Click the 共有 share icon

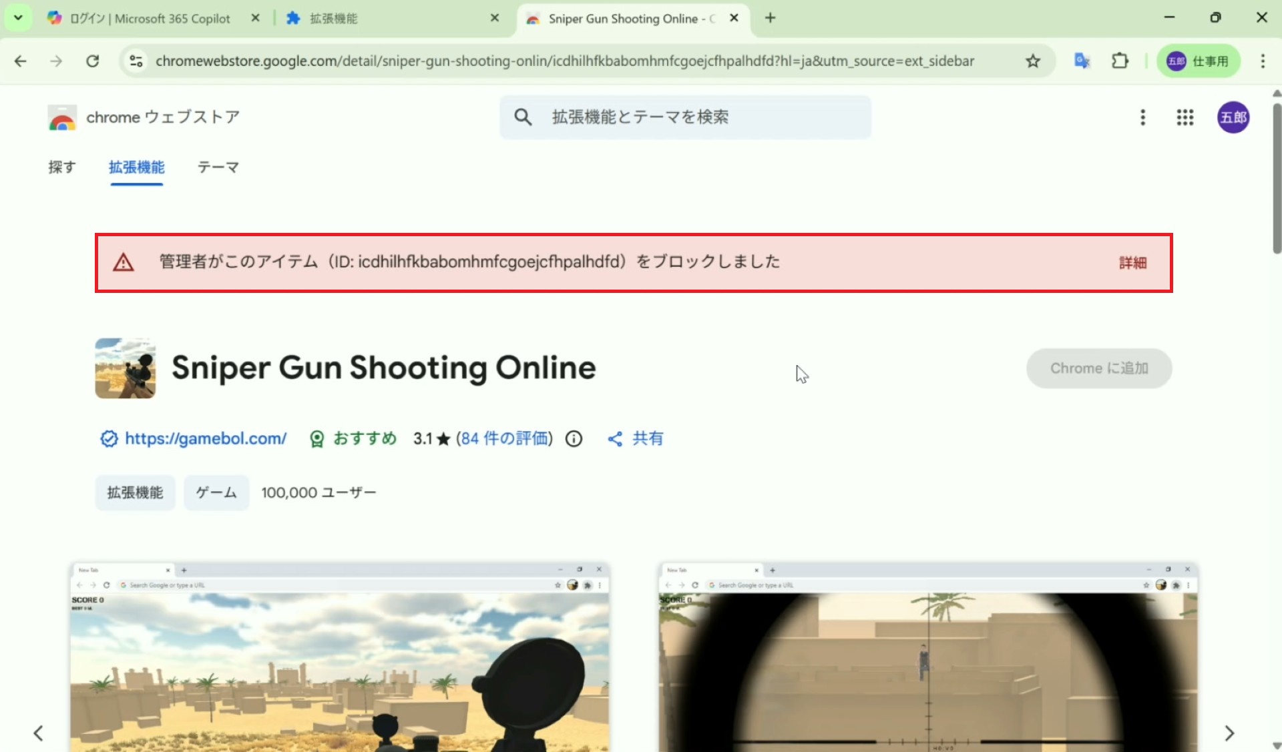(x=635, y=439)
